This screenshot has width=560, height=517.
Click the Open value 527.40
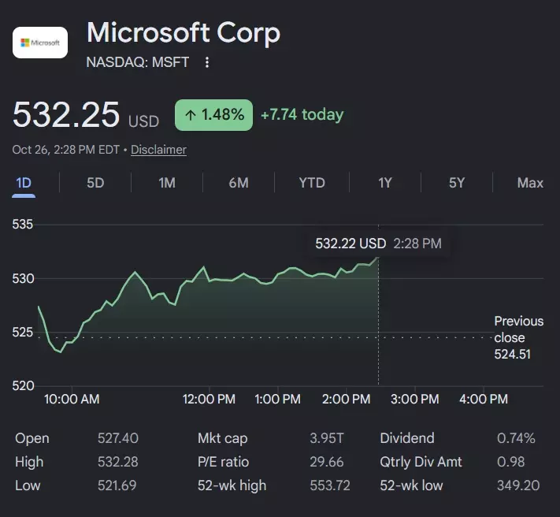pyautogui.click(x=118, y=438)
